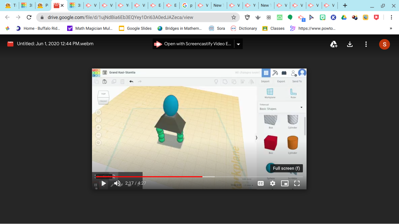
Task: Open the green Hangouts extension
Action: [290, 17]
